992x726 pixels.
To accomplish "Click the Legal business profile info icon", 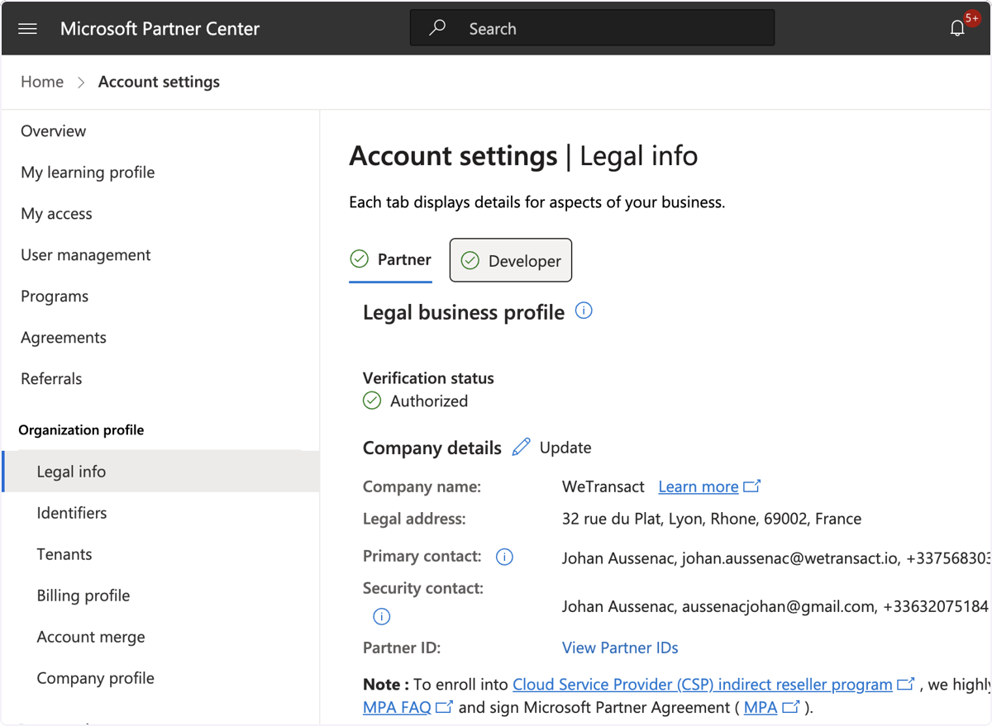I will coord(584,311).
